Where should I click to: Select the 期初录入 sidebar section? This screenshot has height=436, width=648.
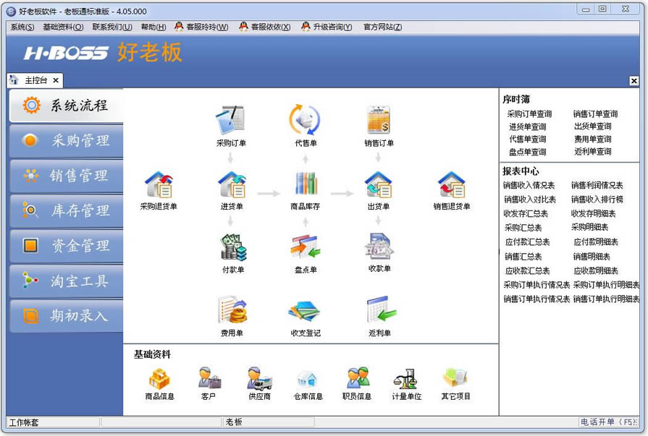(x=66, y=316)
